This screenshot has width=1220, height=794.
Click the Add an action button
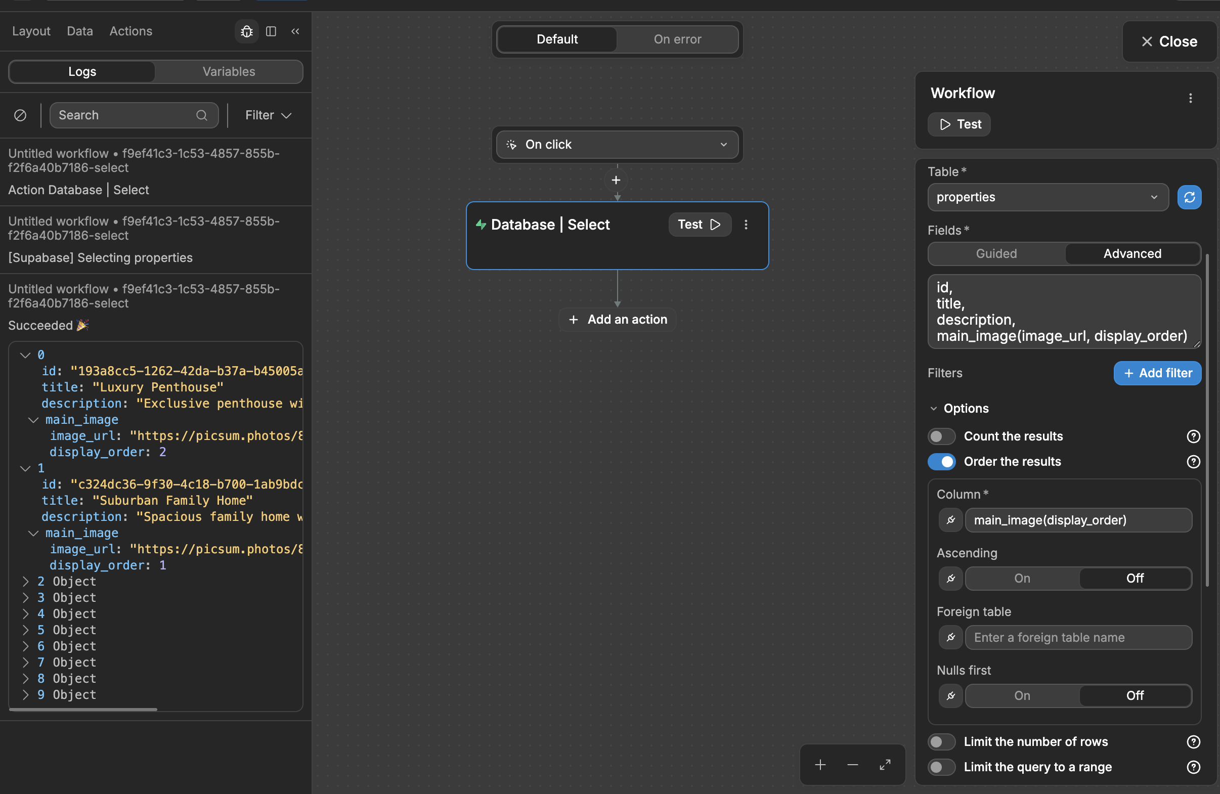(617, 319)
